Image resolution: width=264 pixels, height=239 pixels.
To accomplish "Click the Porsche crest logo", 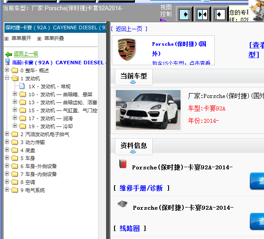I will [126, 50].
